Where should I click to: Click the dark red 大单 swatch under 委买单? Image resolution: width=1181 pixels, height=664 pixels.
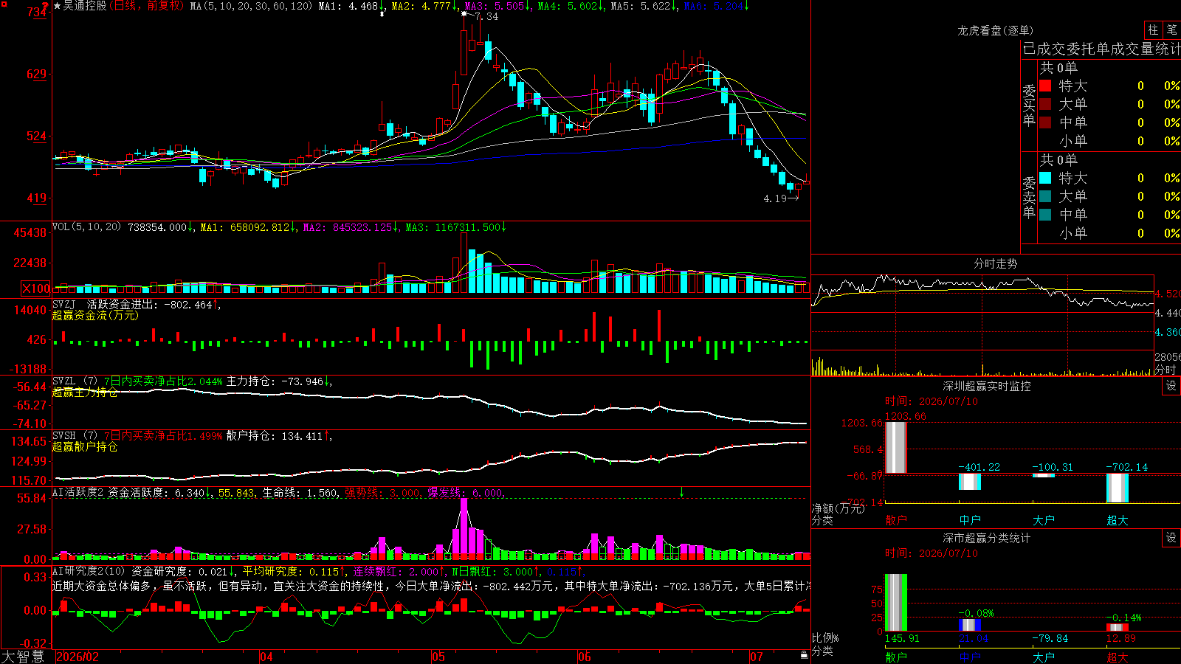pyautogui.click(x=1045, y=104)
